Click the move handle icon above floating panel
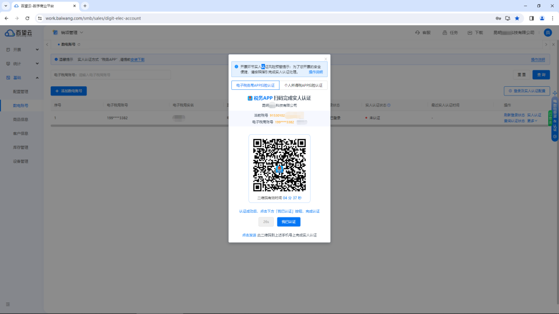This screenshot has height=314, width=559. 555,93
